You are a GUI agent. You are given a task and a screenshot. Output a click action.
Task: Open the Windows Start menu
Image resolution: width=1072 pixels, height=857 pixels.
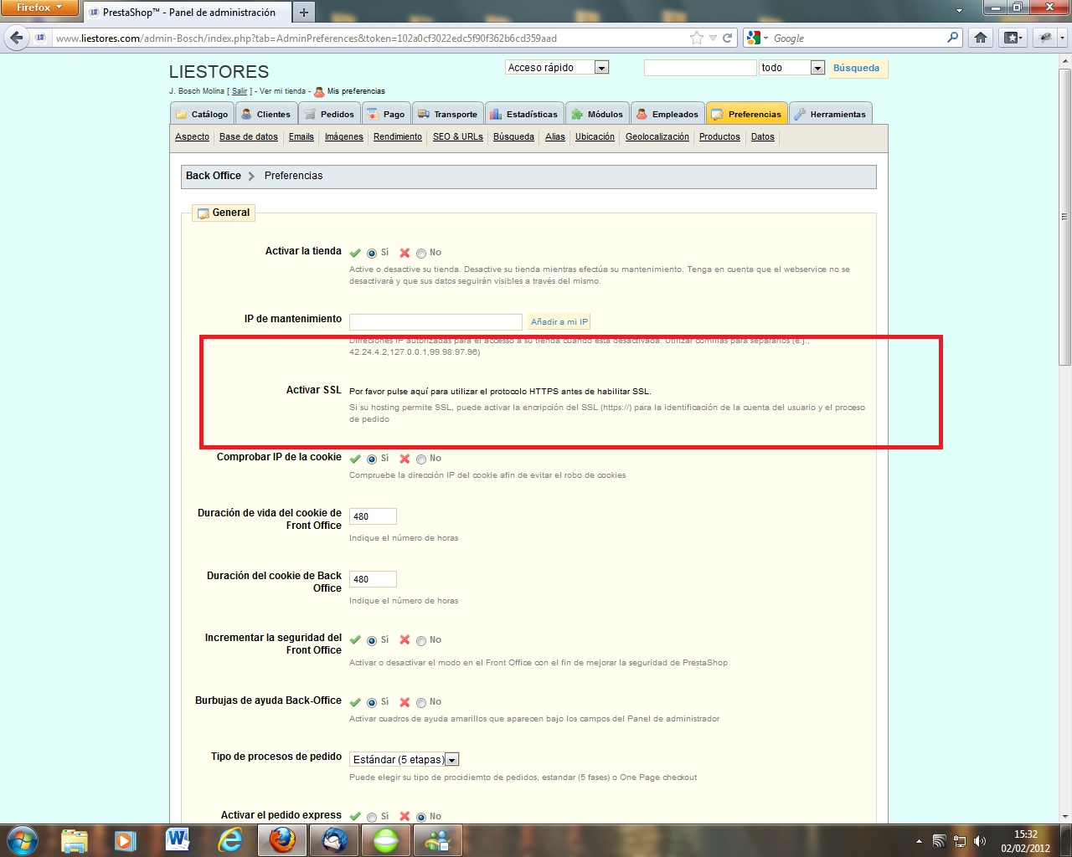click(x=23, y=839)
